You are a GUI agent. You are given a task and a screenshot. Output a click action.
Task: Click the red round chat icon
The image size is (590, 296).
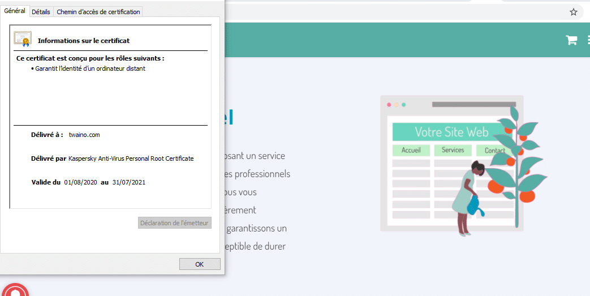[x=15, y=290]
